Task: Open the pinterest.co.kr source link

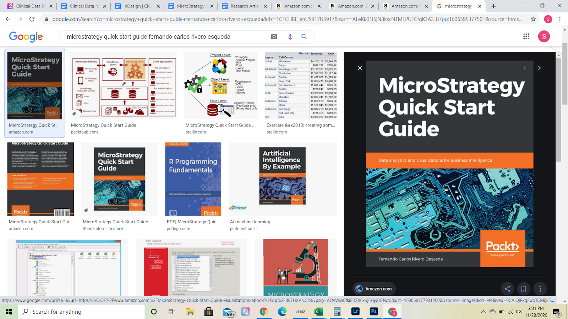Action: [x=244, y=229]
